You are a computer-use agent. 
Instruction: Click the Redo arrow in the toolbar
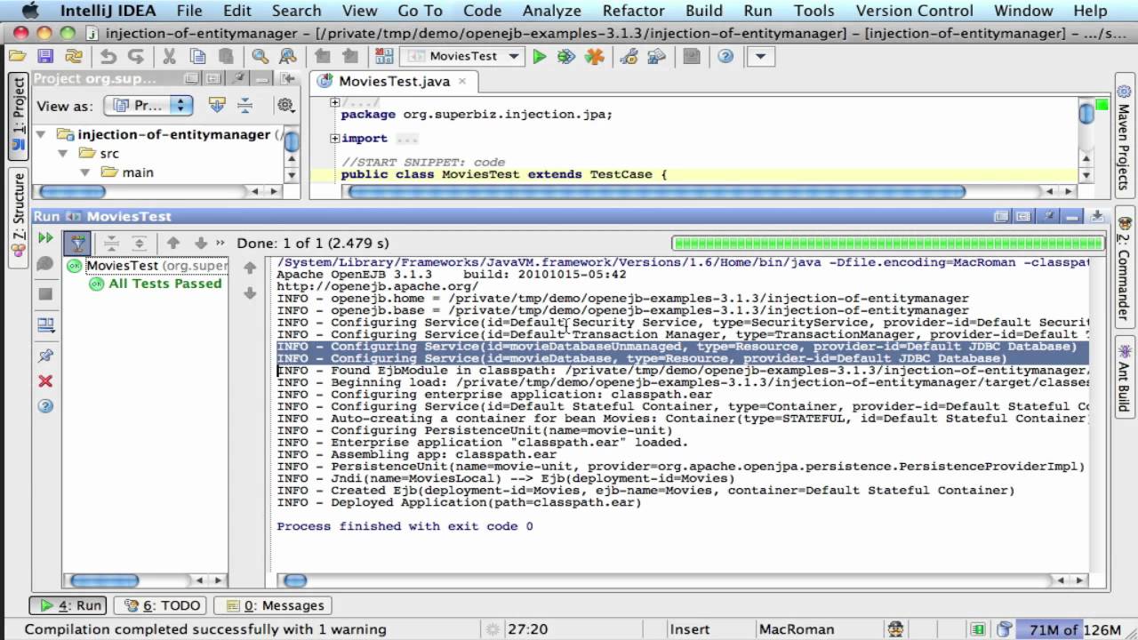click(136, 56)
